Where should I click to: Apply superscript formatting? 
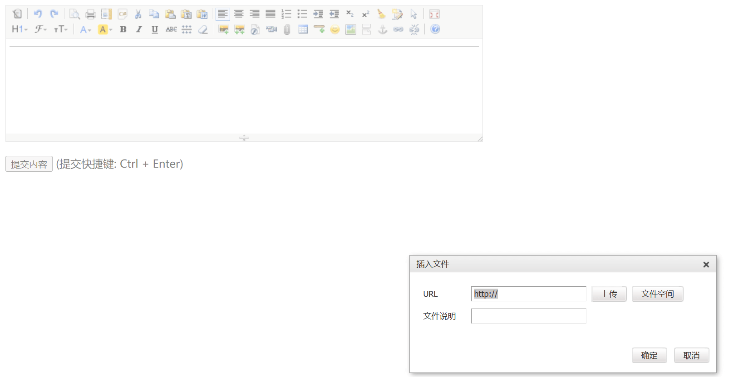tap(366, 14)
